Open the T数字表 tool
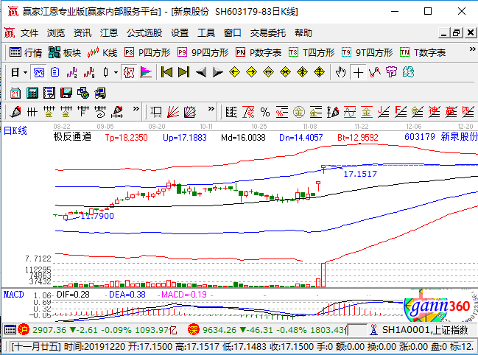The height and width of the screenshot is (355, 478). pyautogui.click(x=423, y=53)
